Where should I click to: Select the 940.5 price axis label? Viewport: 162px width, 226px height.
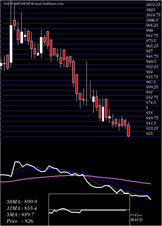151,62
